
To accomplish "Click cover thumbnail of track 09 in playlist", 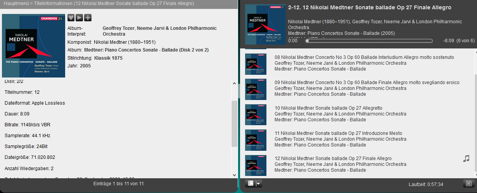I will click(256, 89).
